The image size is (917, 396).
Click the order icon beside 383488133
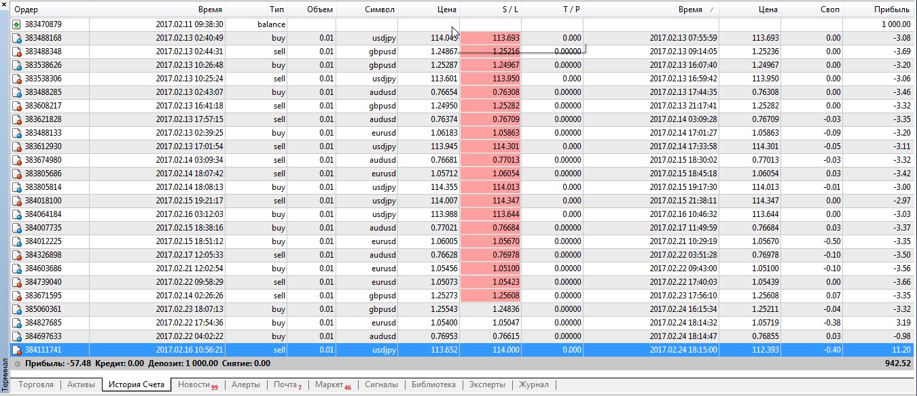(x=17, y=133)
